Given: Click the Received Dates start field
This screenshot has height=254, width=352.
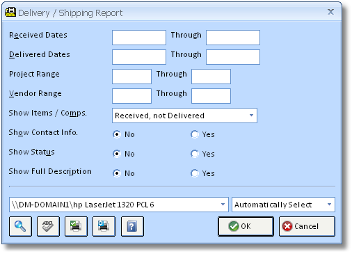Looking at the screenshot, I should pos(139,38).
